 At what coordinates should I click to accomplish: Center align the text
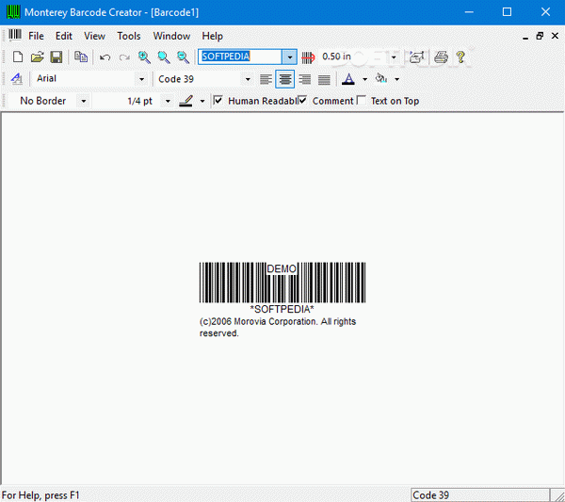click(285, 79)
